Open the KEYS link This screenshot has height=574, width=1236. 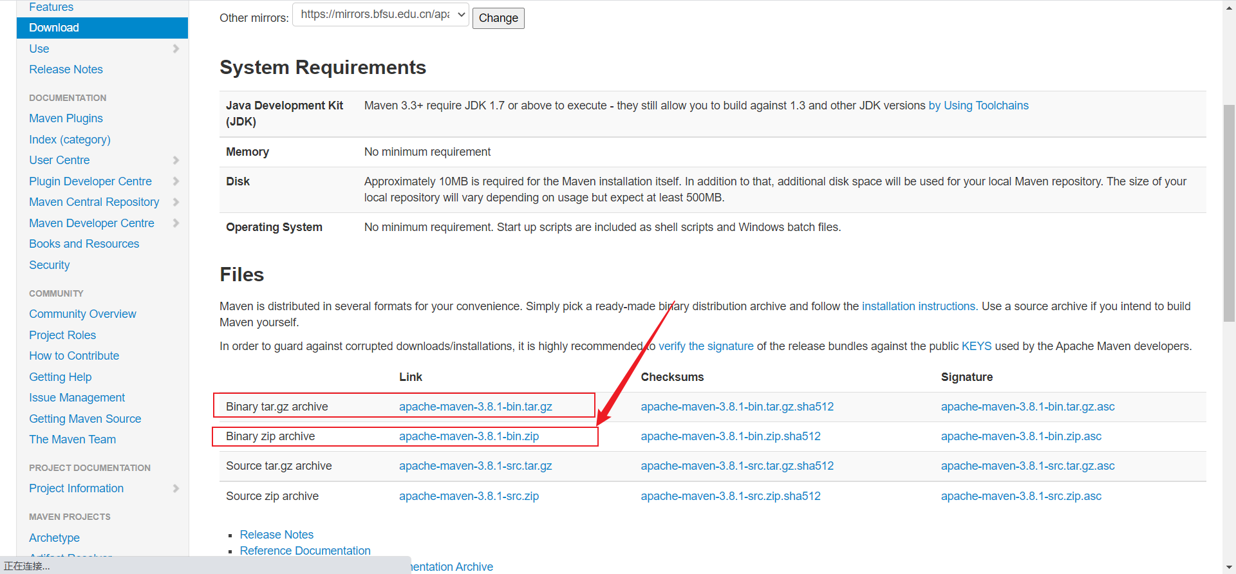pos(977,346)
